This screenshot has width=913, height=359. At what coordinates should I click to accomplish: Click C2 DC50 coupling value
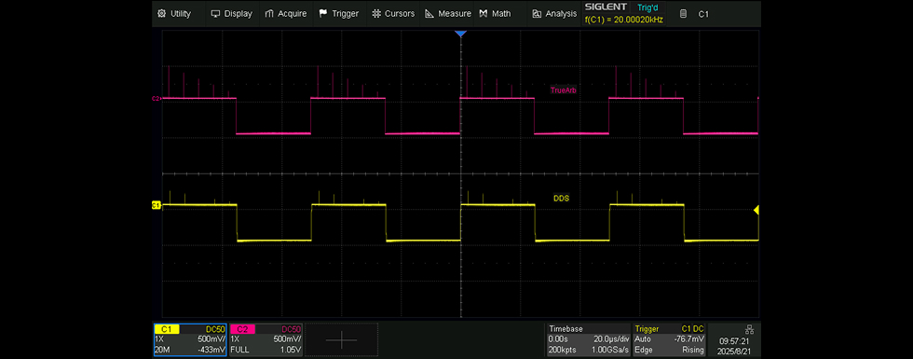pos(291,329)
